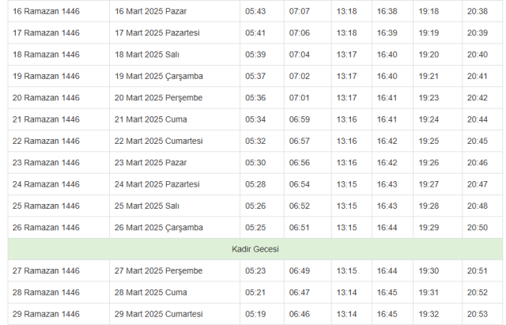Click the 13:18 time on 16 Mart Pazar
Viewport: 506px width, 325px height.
pos(346,11)
